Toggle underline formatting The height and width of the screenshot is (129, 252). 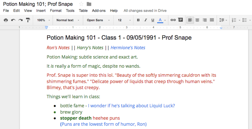coord(153,20)
